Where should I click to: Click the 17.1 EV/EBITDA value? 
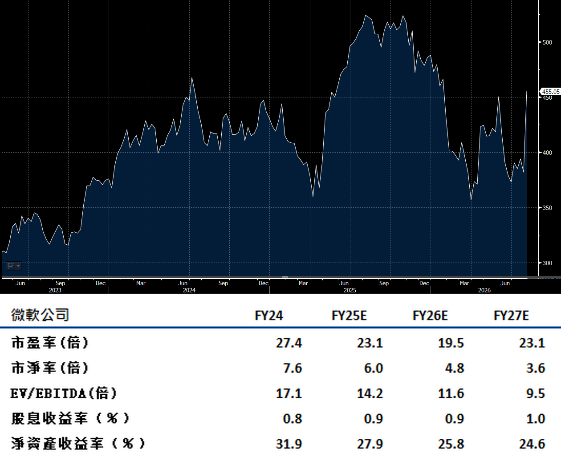pos(289,394)
